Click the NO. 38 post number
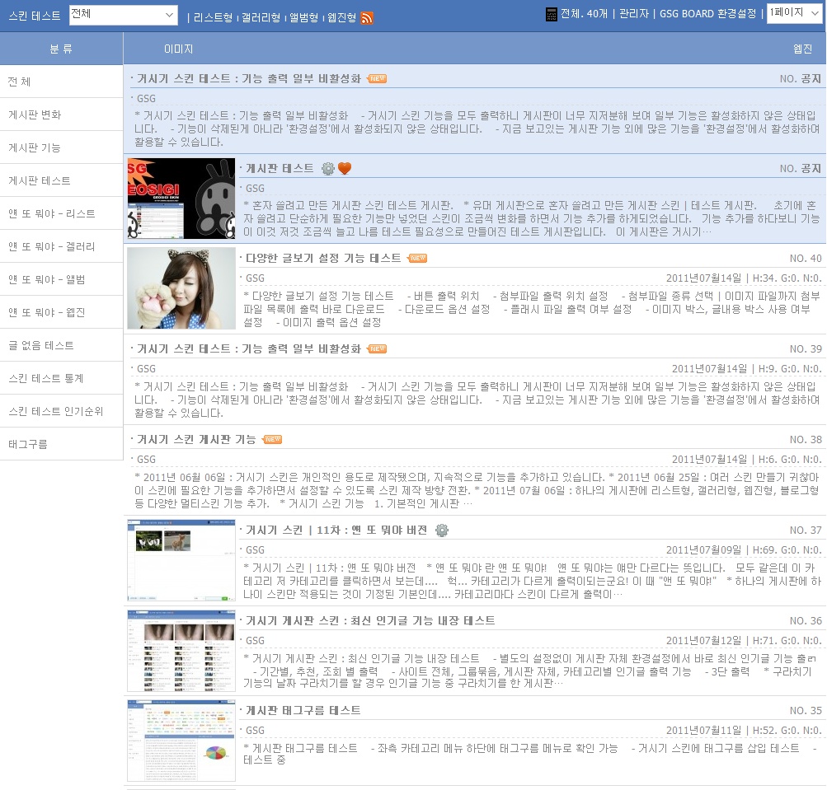 [806, 440]
